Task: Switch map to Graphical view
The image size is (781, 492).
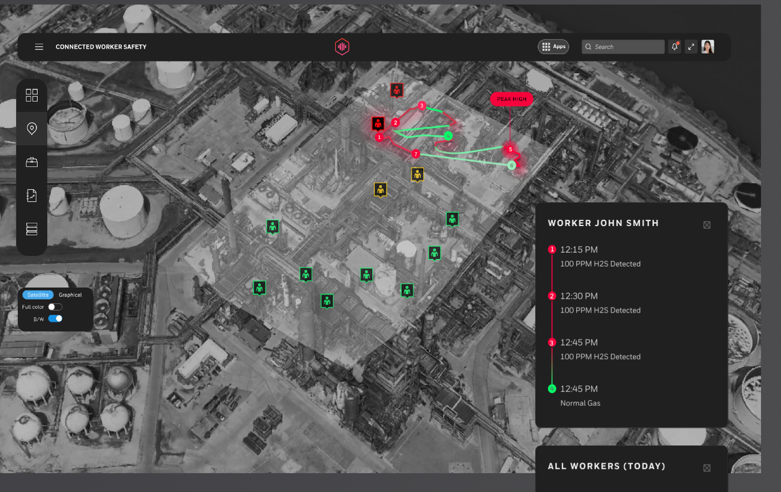Action: (70, 295)
